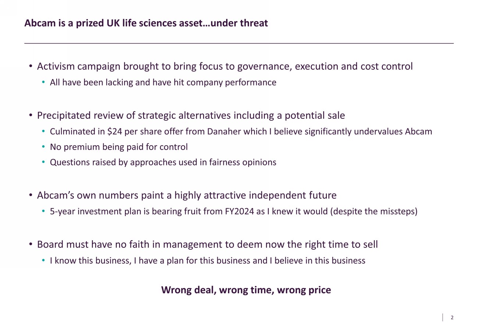Viewport: 478px width, 330px height.
Task: Select 'Abcam's own numbers paint' bullet line
Action: coord(187,195)
